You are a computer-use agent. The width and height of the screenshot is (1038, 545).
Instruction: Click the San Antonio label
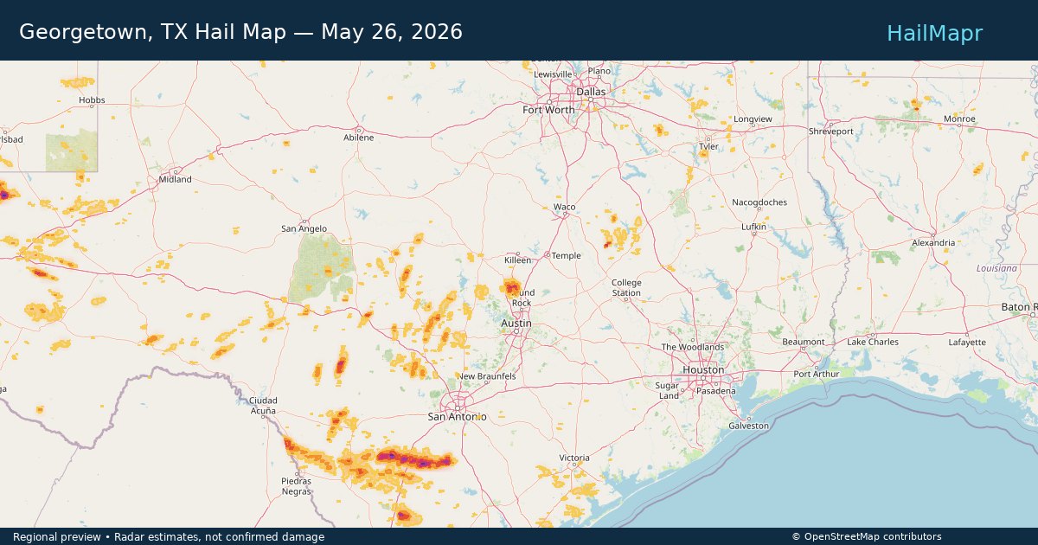(458, 417)
